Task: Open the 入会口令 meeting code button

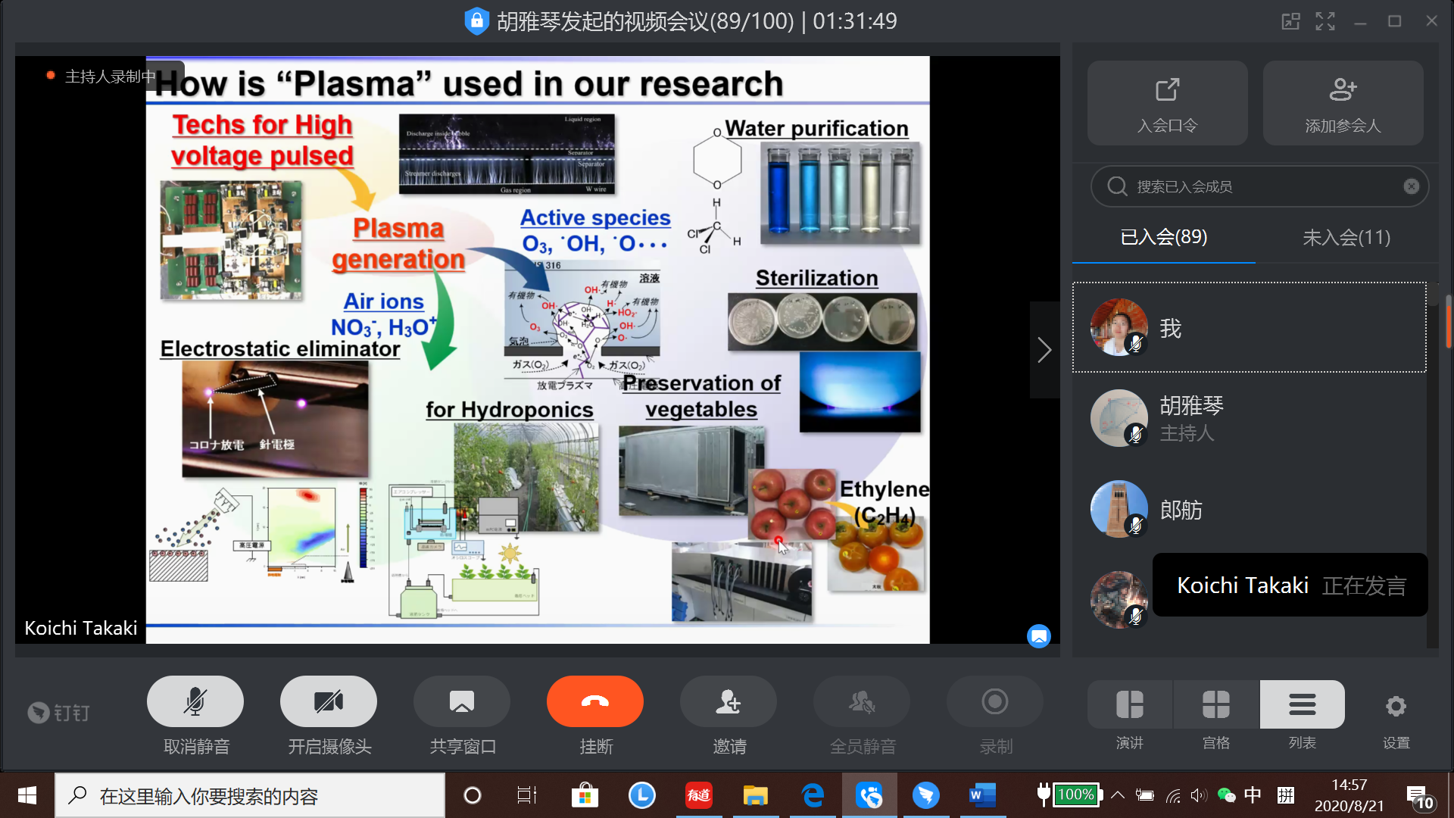Action: (x=1167, y=103)
